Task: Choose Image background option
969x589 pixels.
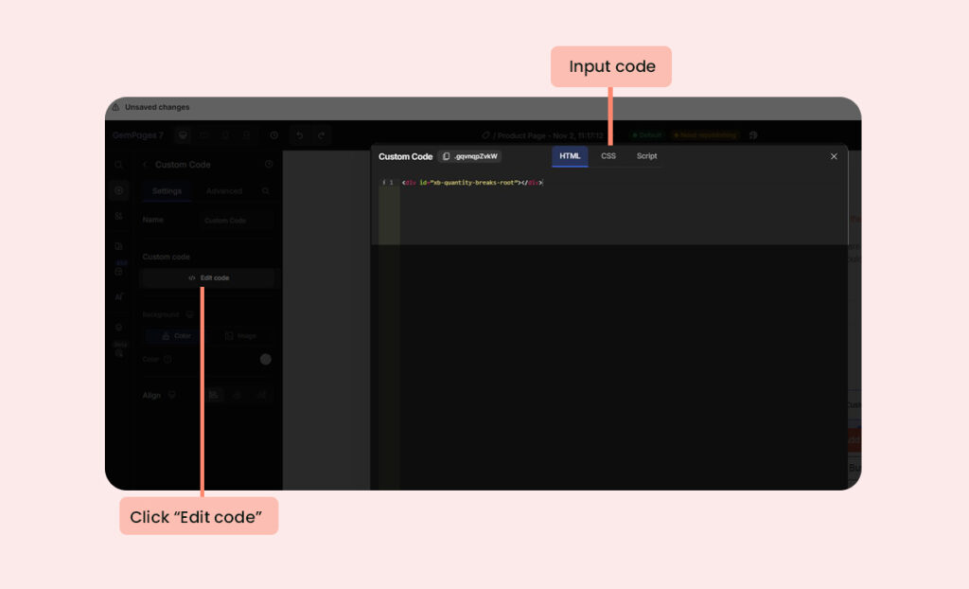Action: (x=239, y=336)
